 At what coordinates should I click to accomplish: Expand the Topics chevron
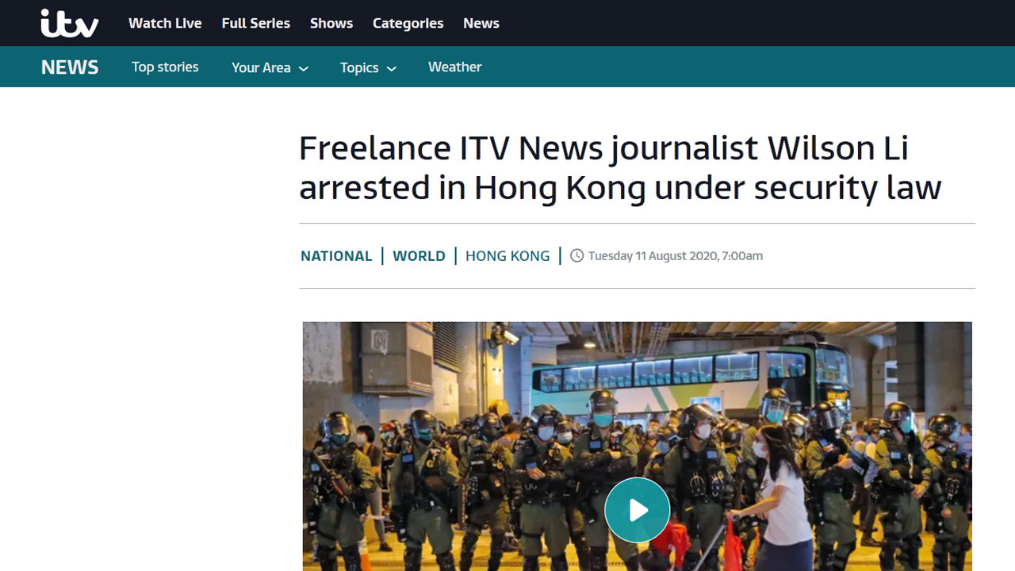coord(391,69)
